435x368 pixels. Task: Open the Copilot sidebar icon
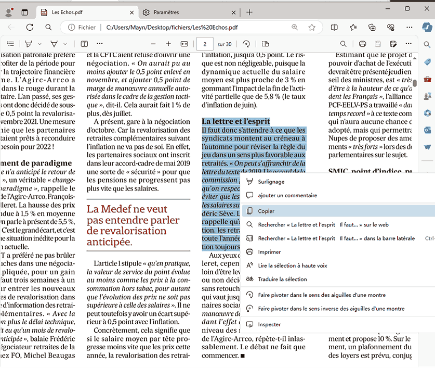pyautogui.click(x=427, y=27)
